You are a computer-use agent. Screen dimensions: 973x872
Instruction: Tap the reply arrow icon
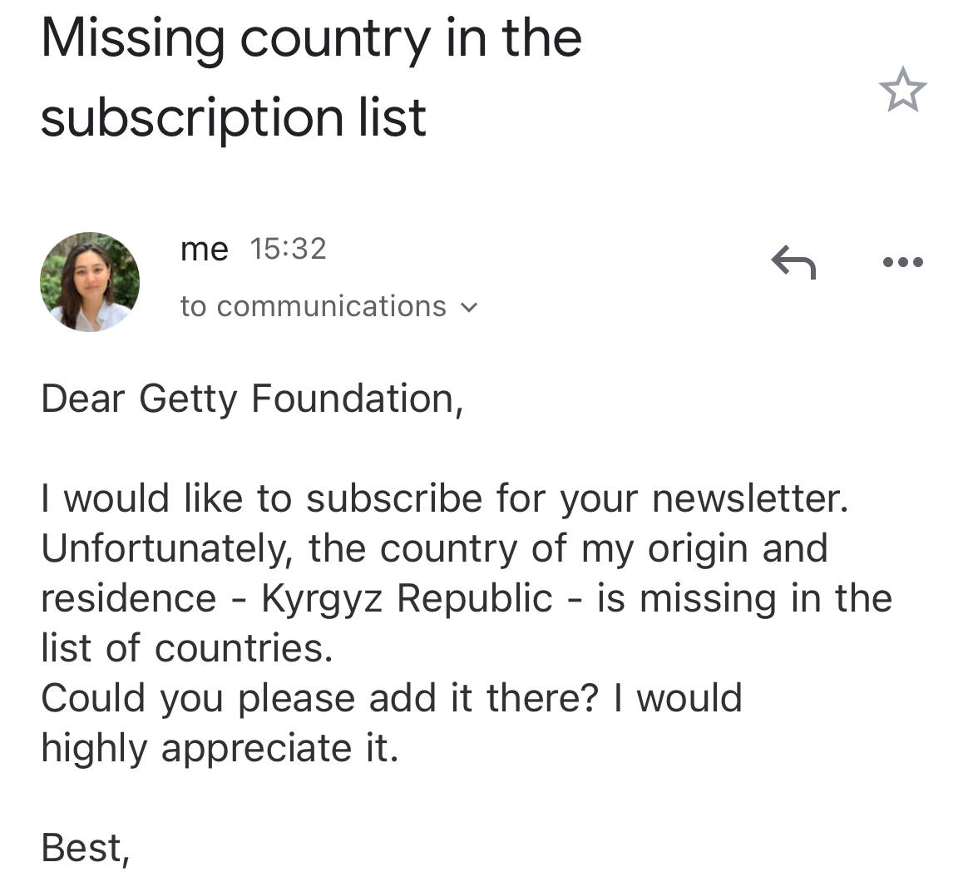(x=793, y=262)
